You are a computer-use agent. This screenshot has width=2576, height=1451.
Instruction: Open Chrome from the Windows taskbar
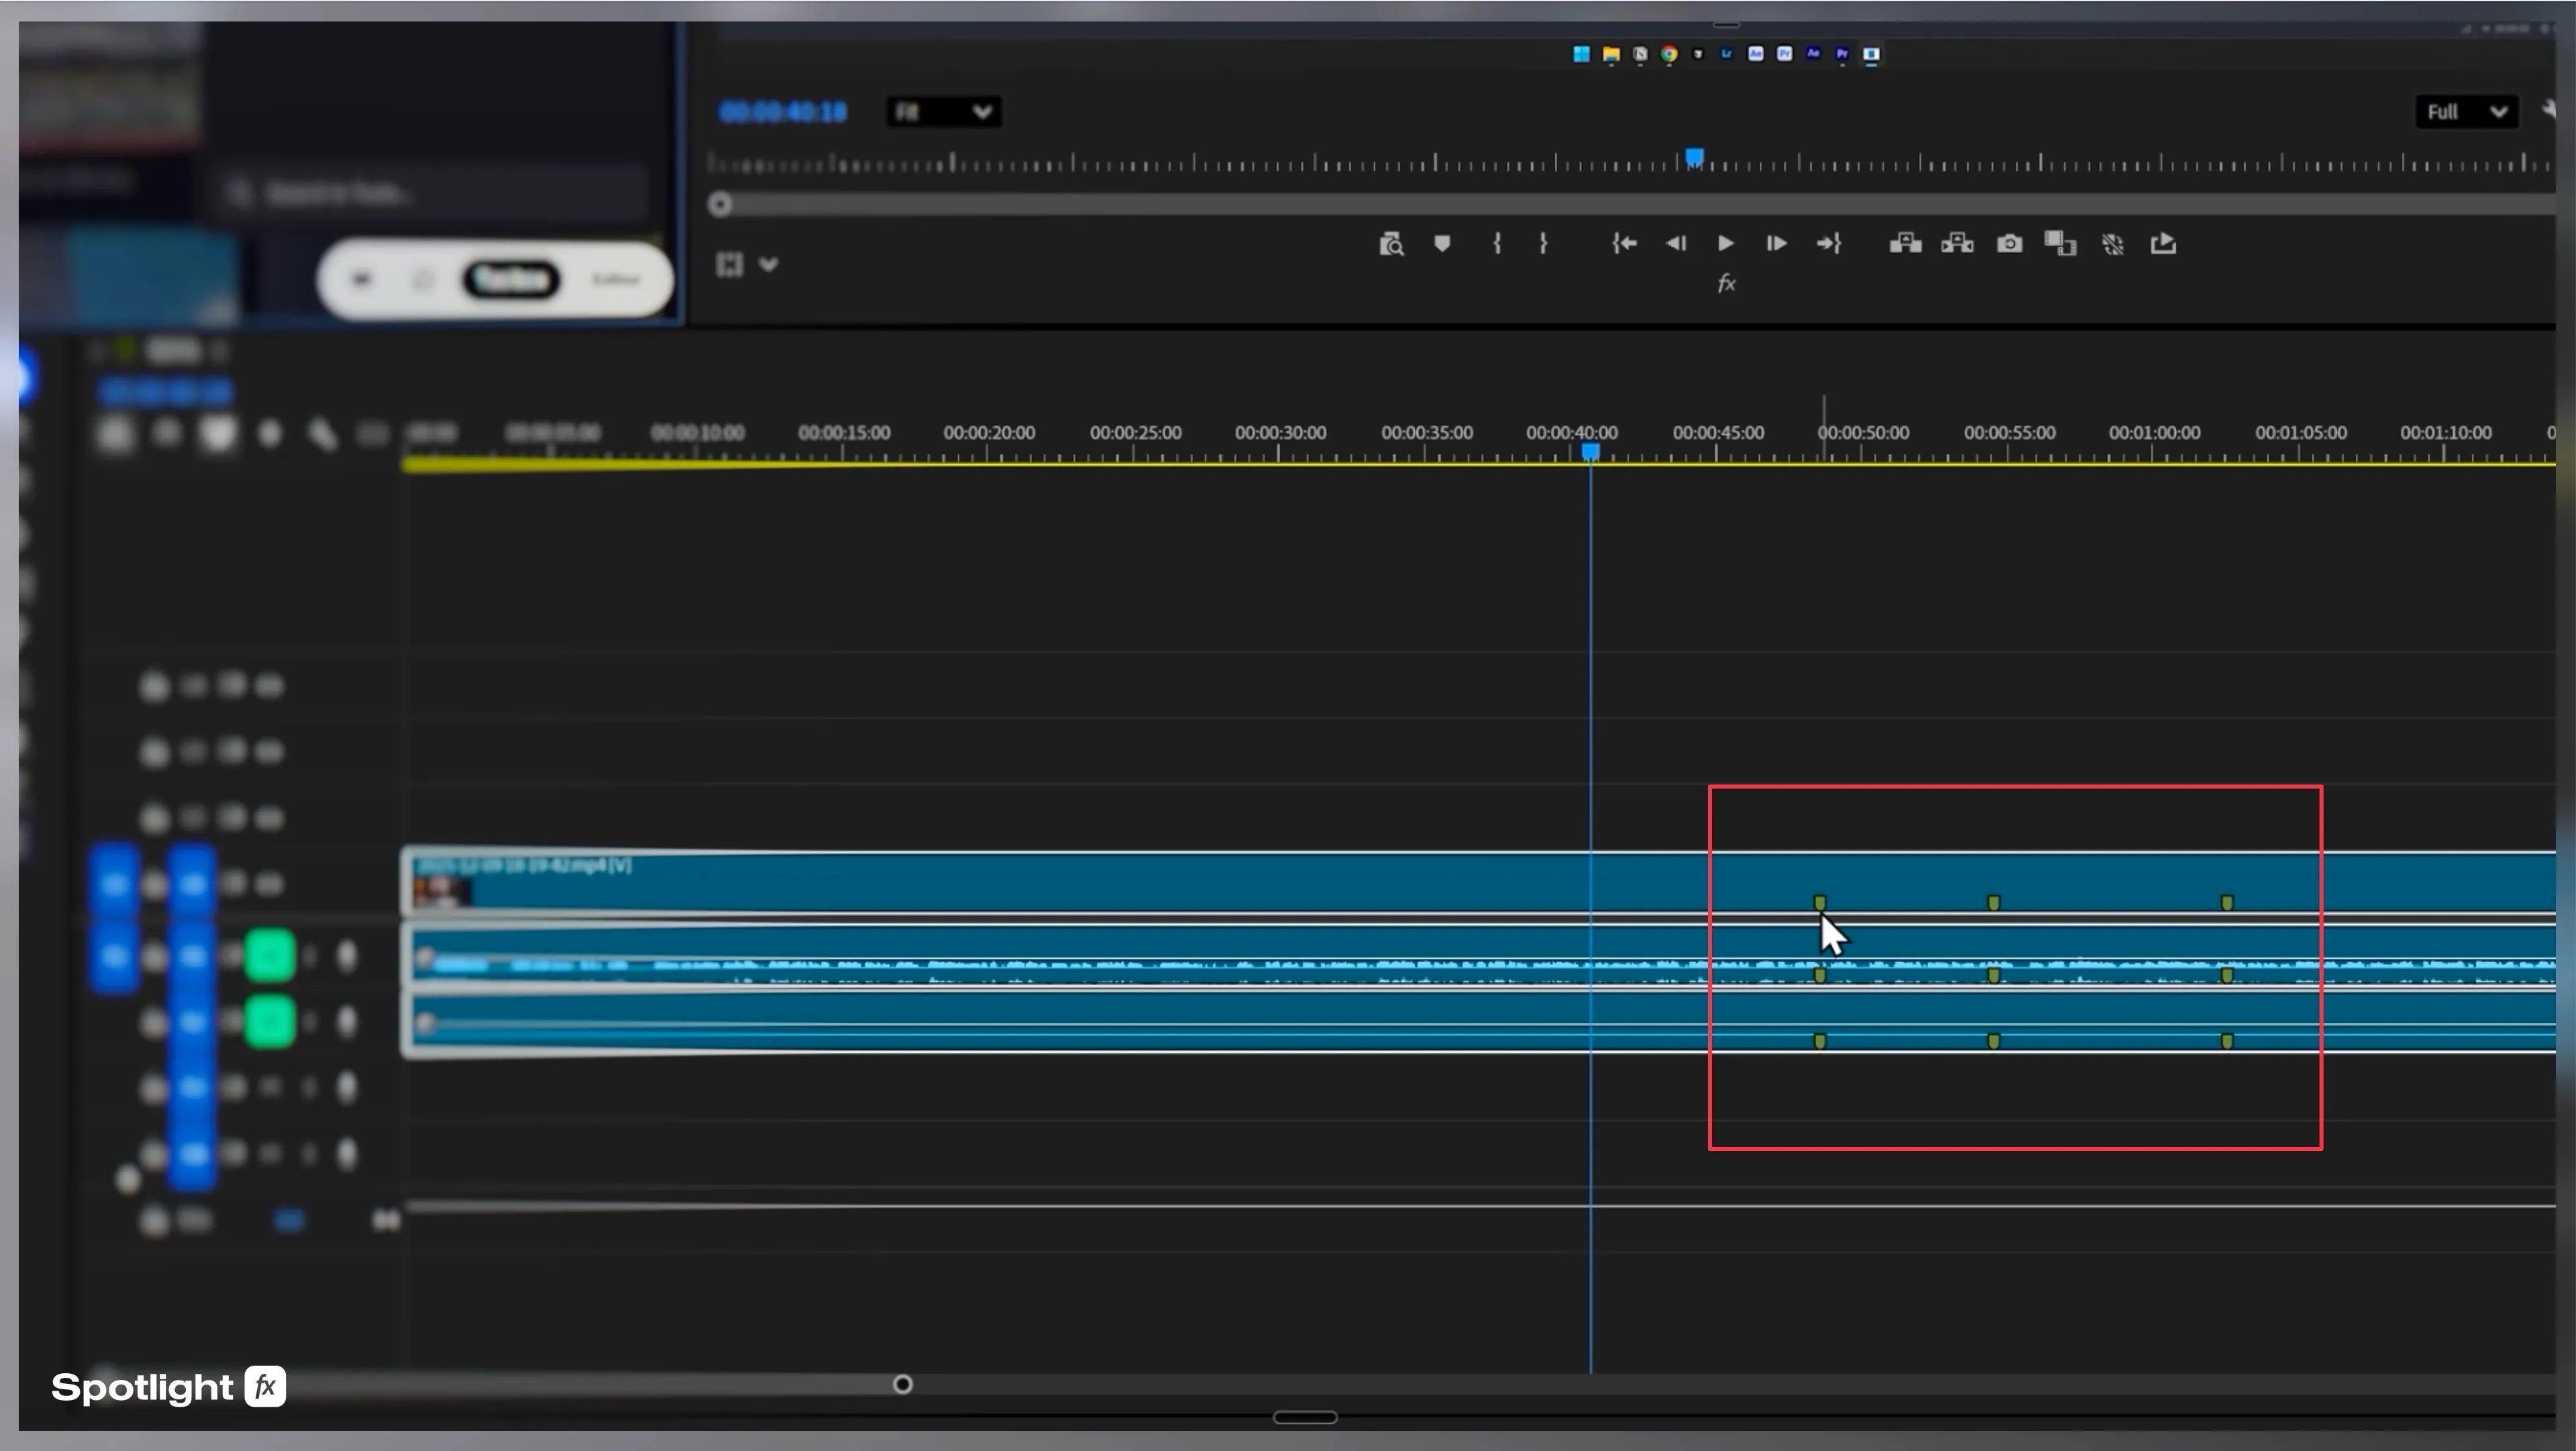click(1669, 54)
